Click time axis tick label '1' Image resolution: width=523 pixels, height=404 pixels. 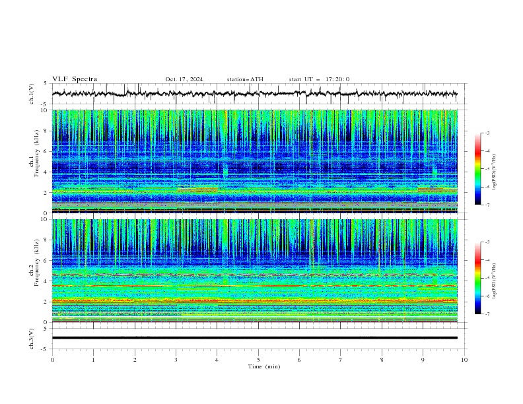[x=93, y=360]
